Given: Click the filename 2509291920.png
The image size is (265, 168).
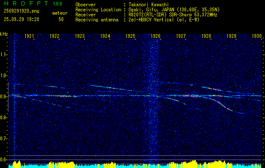Looking at the screenshot, I should [x=21, y=11].
